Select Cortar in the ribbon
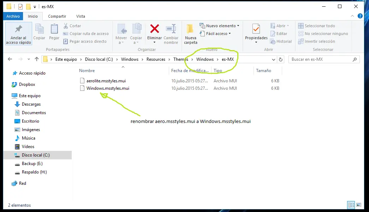Screen dimensions: 369x212 point(72,26)
